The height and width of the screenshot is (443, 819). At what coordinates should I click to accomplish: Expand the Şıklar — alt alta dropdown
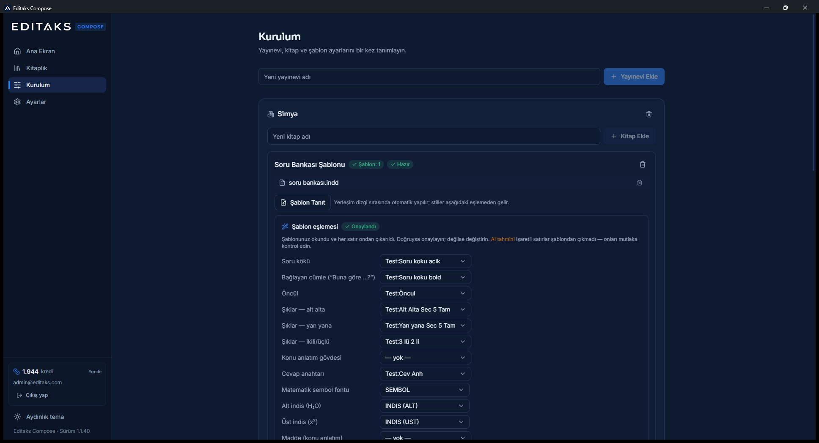pos(425,309)
